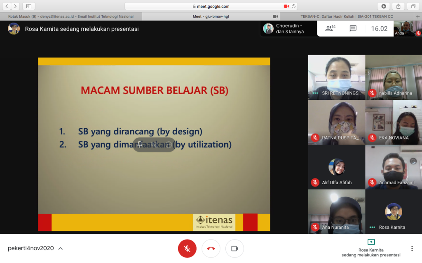Screen dimensions: 422x263
Task: Toggle the camera on or off
Action: (x=234, y=249)
